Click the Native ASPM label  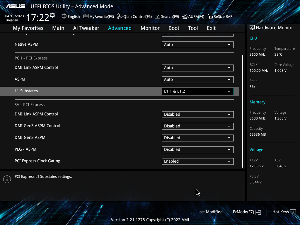click(26, 45)
